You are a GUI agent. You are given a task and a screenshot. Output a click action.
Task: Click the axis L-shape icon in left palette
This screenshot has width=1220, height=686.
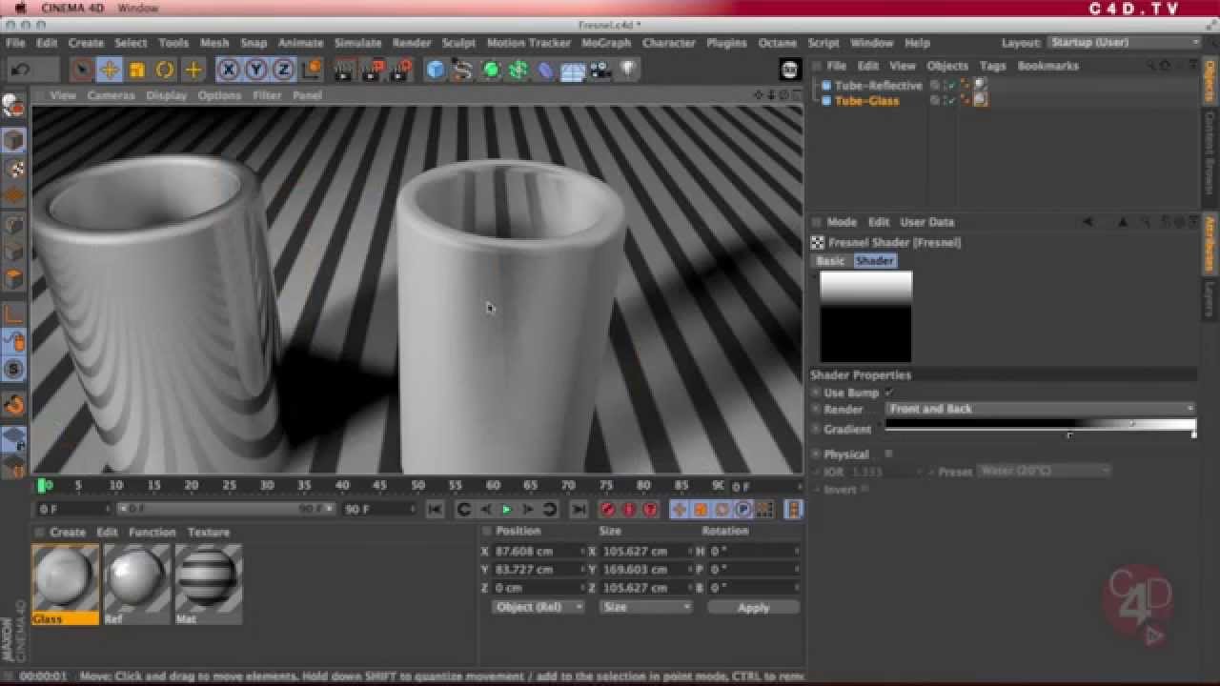tap(14, 313)
